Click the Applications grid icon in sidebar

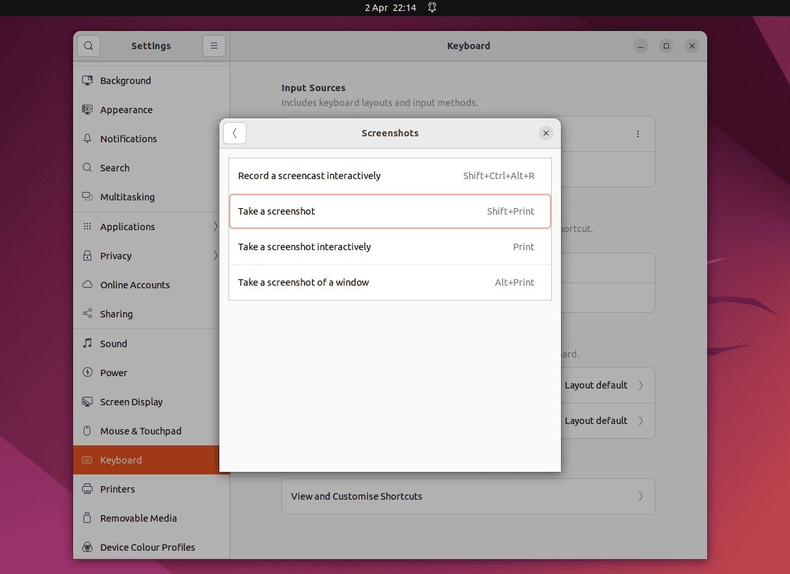point(87,226)
